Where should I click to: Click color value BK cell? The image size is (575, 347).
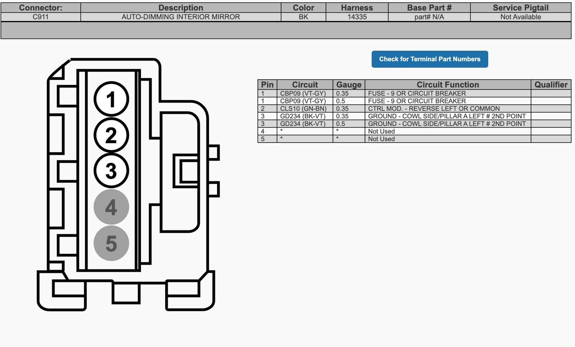304,17
